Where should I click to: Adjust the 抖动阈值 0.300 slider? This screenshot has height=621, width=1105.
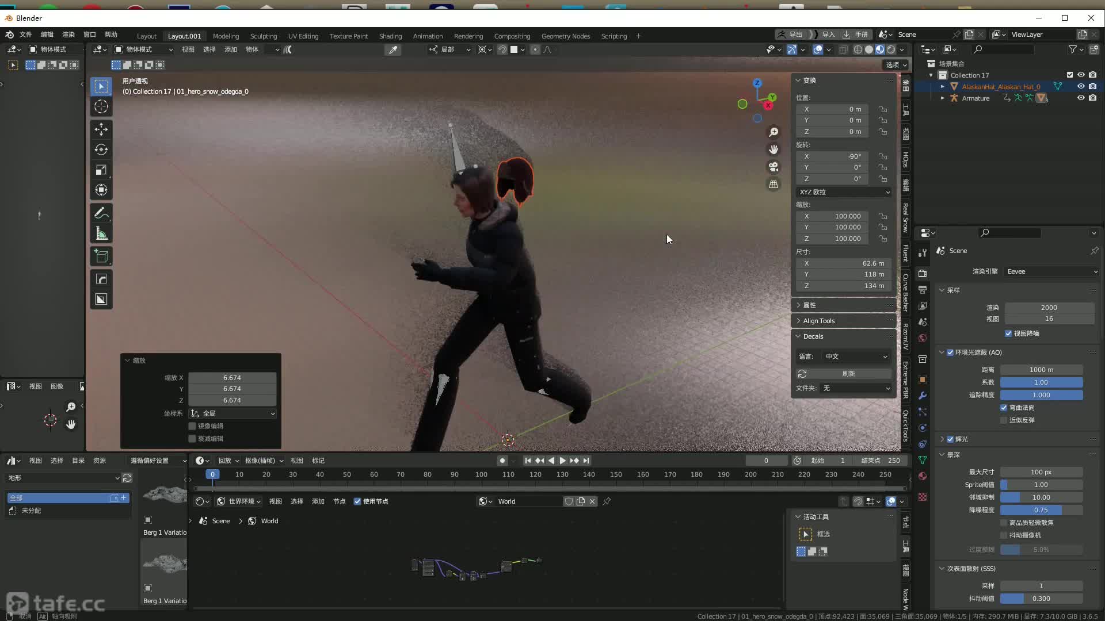pos(1041,599)
